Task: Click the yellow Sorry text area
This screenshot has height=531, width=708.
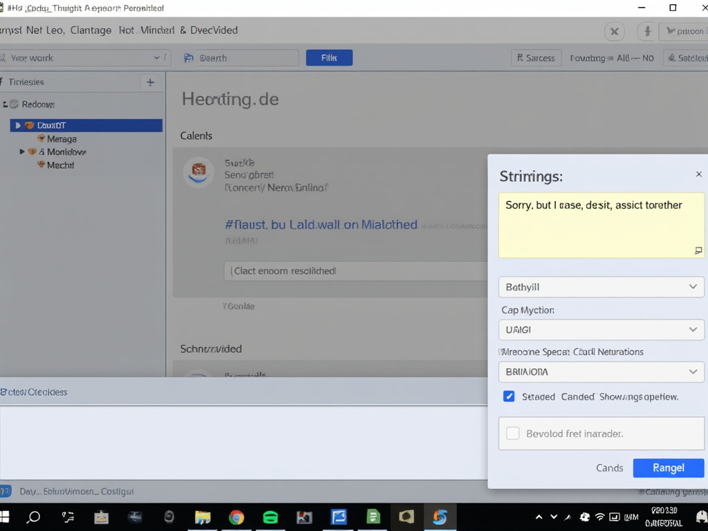Action: (x=601, y=225)
